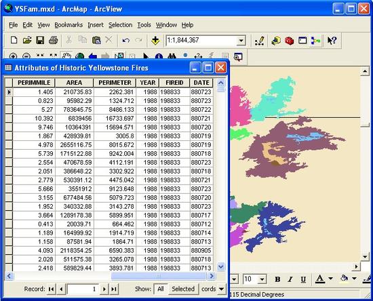Open the font color A swatch
The image size is (373, 301).
pyautogui.click(x=320, y=279)
